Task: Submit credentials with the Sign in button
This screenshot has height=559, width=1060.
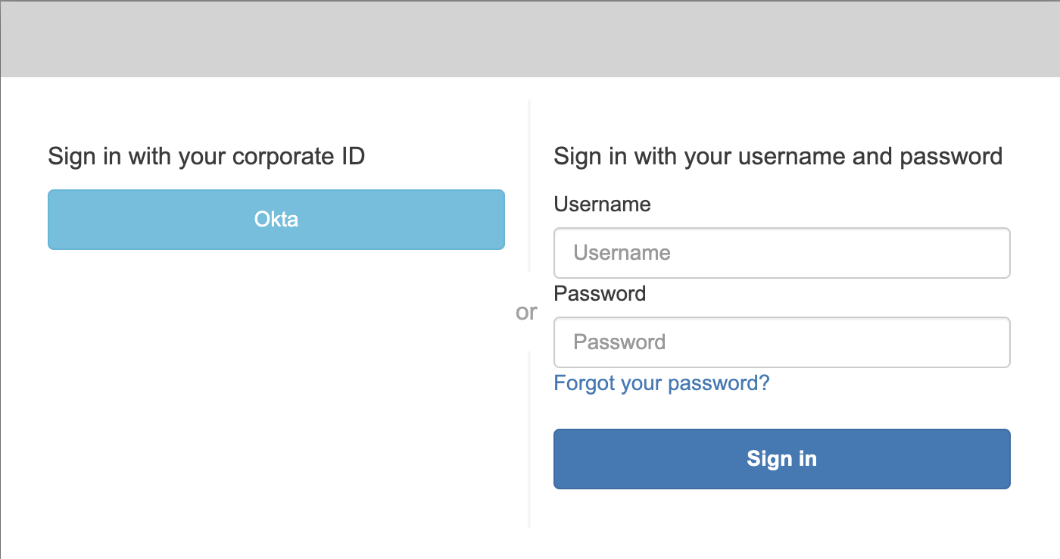Action: coord(781,459)
